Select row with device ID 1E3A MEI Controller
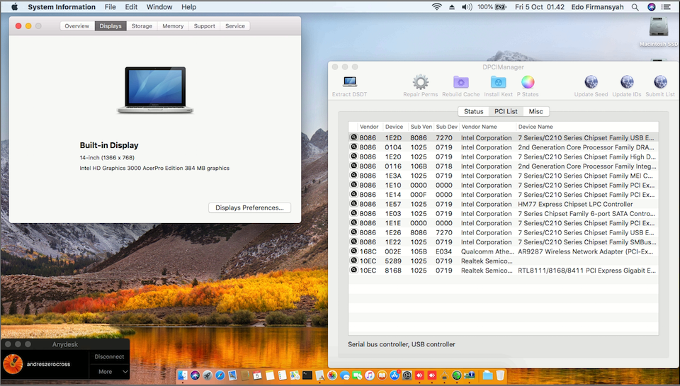 (503, 175)
